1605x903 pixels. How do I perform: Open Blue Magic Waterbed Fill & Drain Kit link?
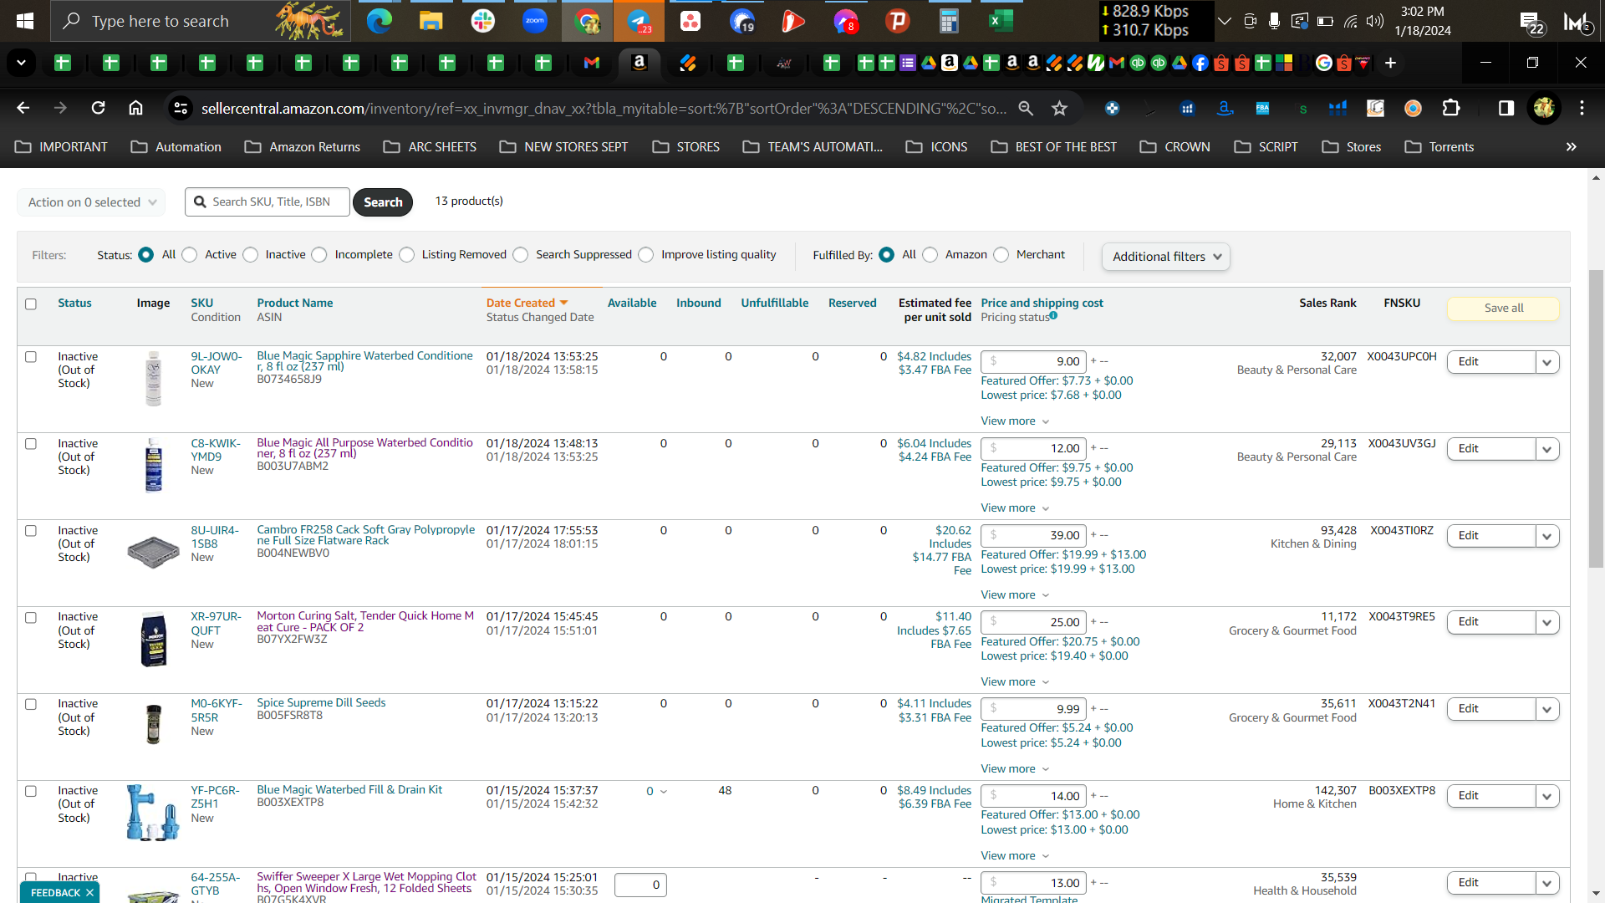(x=349, y=789)
